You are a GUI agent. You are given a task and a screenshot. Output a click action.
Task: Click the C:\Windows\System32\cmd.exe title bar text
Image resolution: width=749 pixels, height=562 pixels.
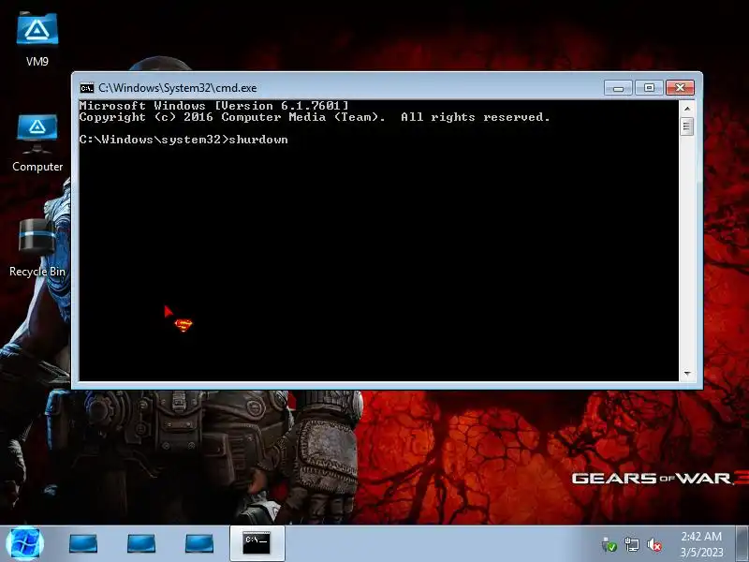click(178, 88)
